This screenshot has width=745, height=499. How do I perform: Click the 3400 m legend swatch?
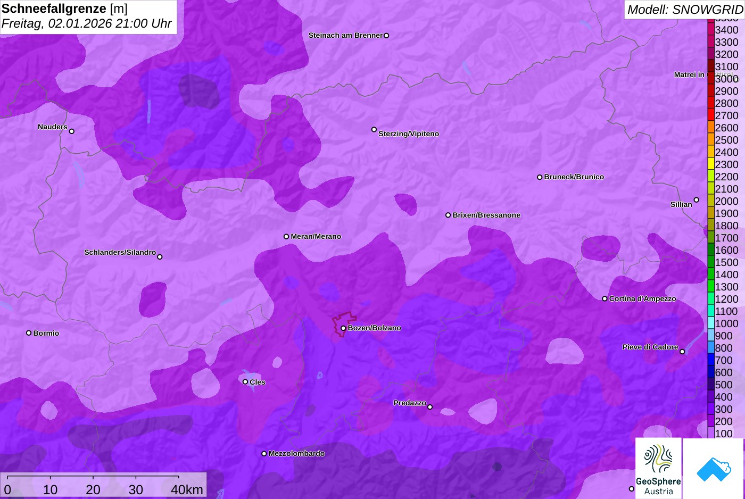click(x=711, y=29)
